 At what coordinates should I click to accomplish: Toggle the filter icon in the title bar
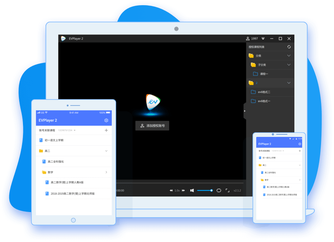click(x=263, y=38)
